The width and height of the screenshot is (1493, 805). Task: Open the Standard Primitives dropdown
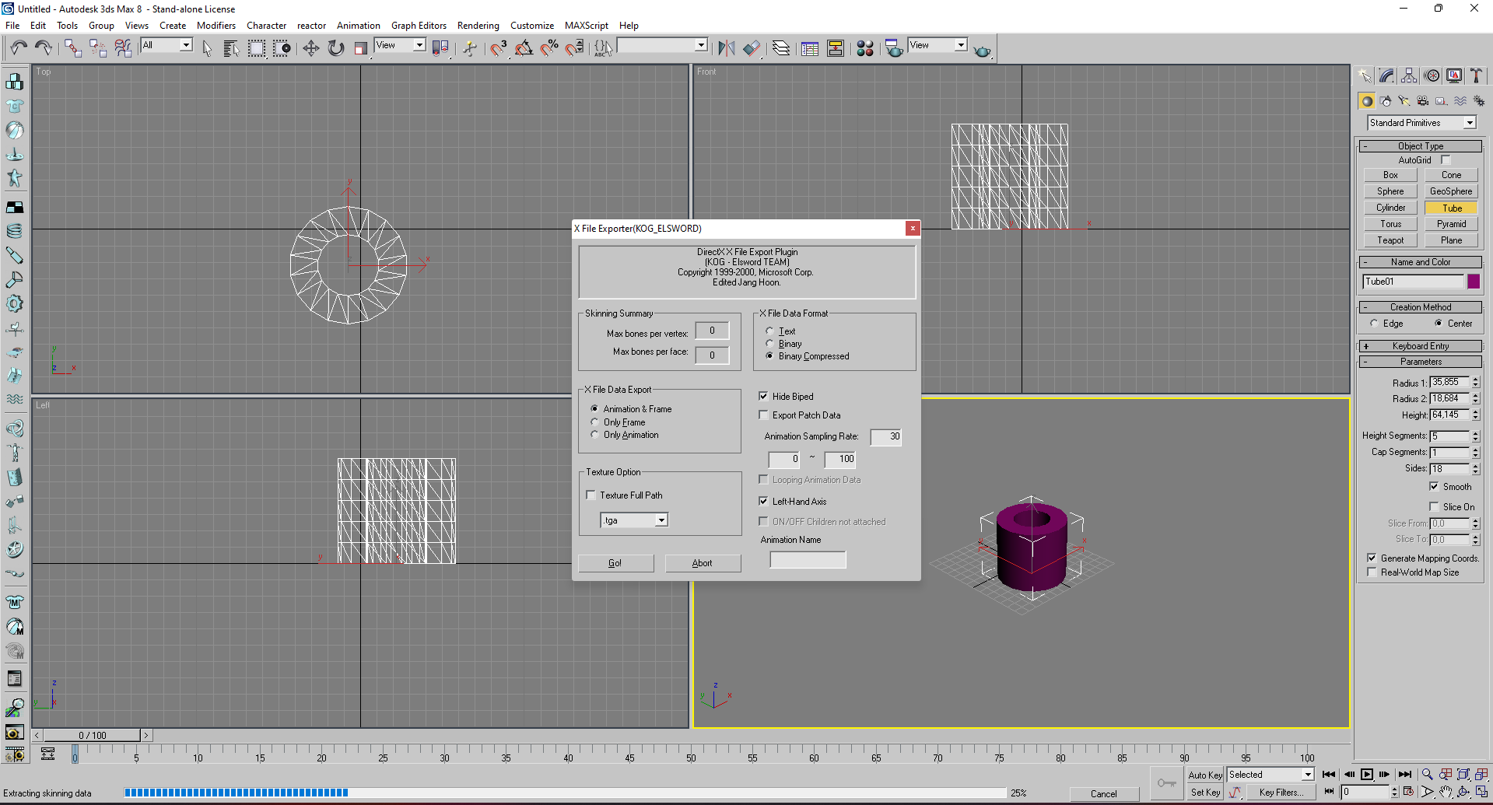[1469, 122]
